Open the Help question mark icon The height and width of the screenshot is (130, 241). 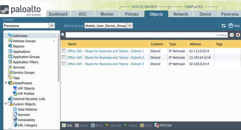point(231,25)
